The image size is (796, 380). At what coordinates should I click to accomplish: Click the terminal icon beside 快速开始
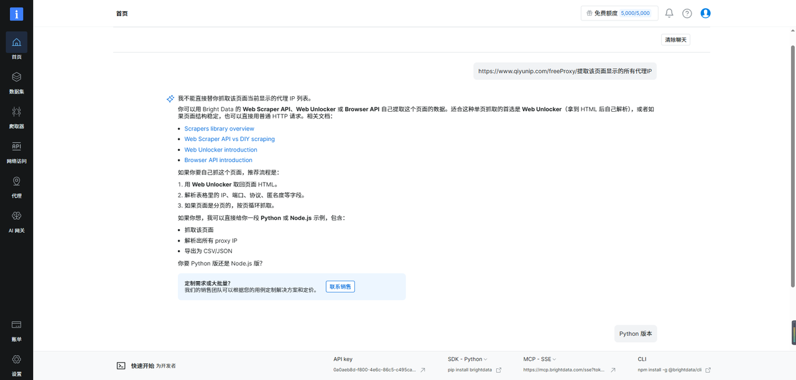pos(121,366)
